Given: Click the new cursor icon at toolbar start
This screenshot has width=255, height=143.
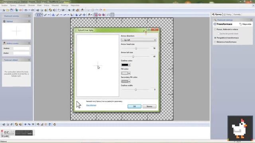Looking at the screenshot, I should pos(4,10).
